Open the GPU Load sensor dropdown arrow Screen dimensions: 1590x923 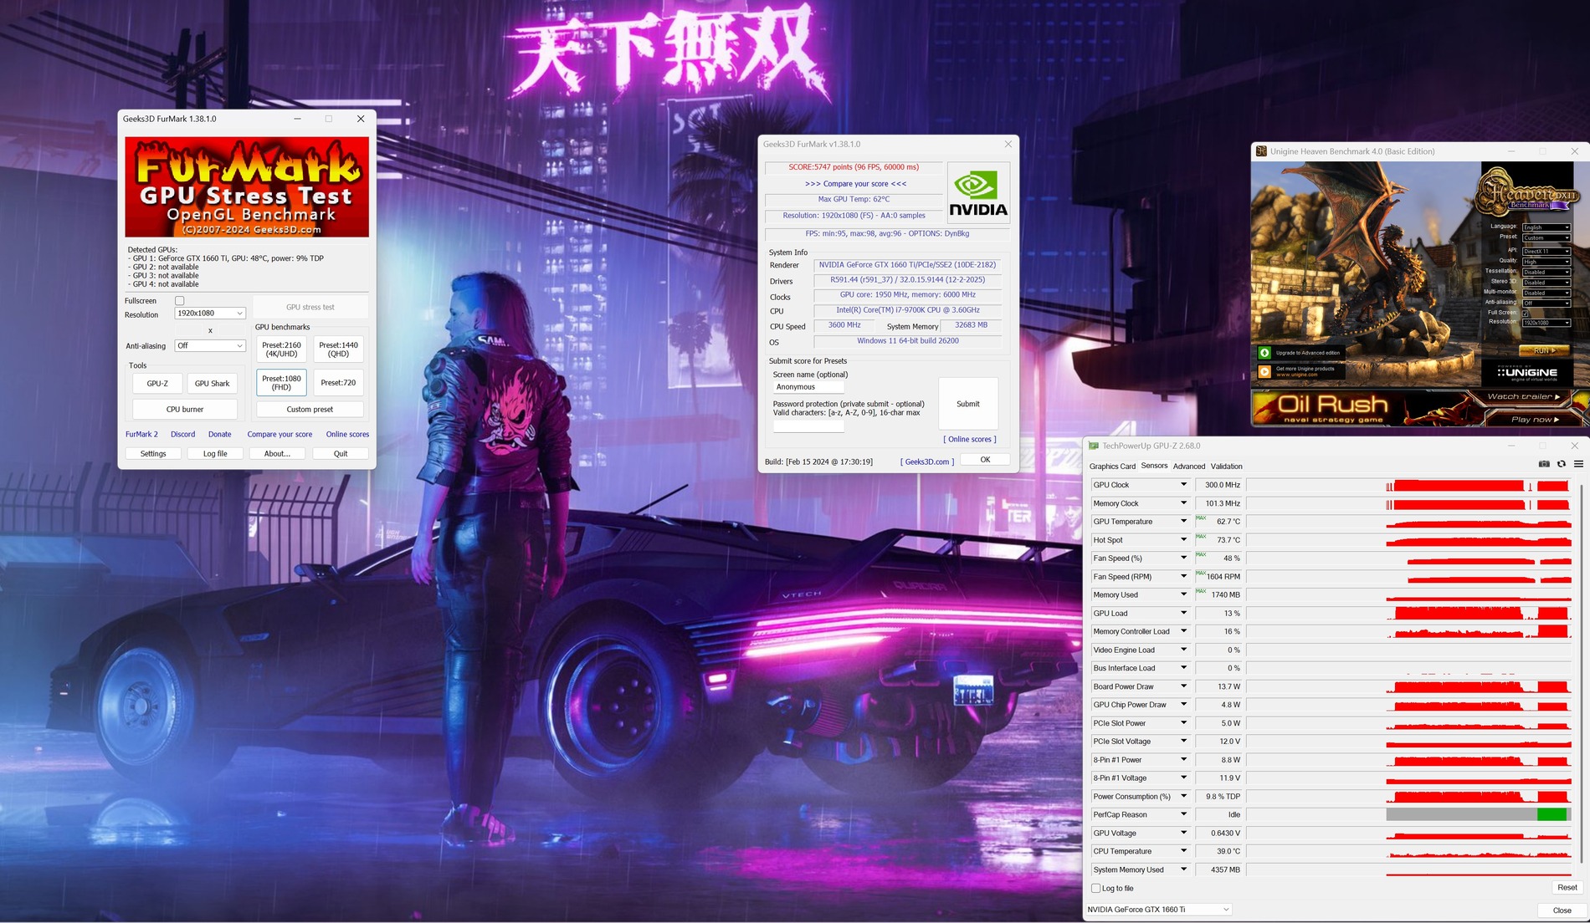[x=1183, y=613]
